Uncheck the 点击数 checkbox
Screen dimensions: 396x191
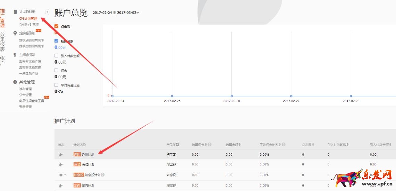[x=56, y=26]
